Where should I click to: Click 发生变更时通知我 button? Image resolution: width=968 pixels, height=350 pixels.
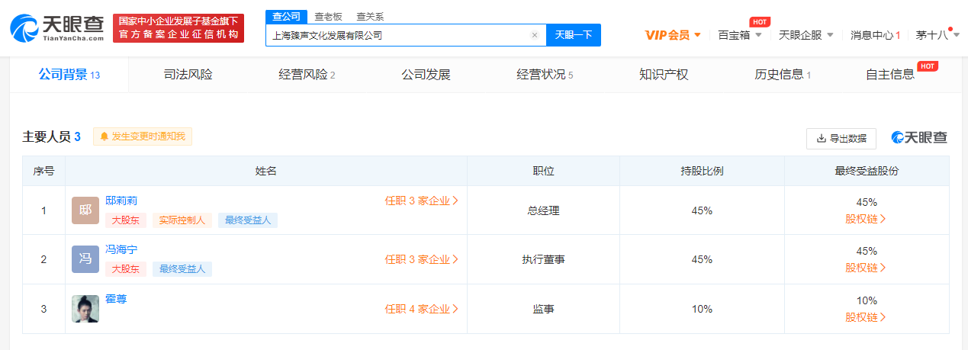[x=143, y=136]
